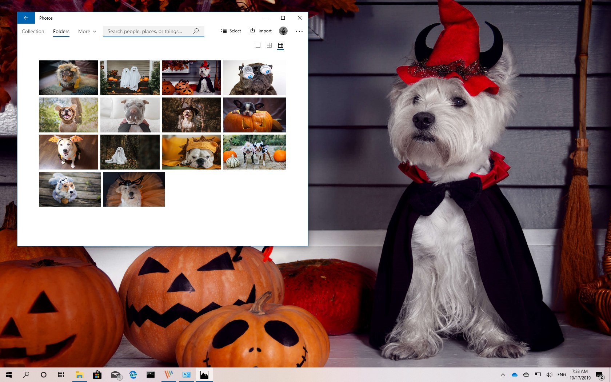Screen dimensions: 611x382
Task: Enable medium grid view size
Action: [x=269, y=45]
